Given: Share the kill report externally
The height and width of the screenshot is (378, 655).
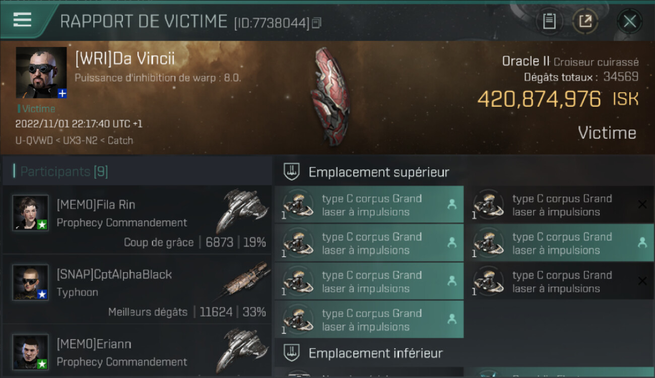Looking at the screenshot, I should 585,21.
